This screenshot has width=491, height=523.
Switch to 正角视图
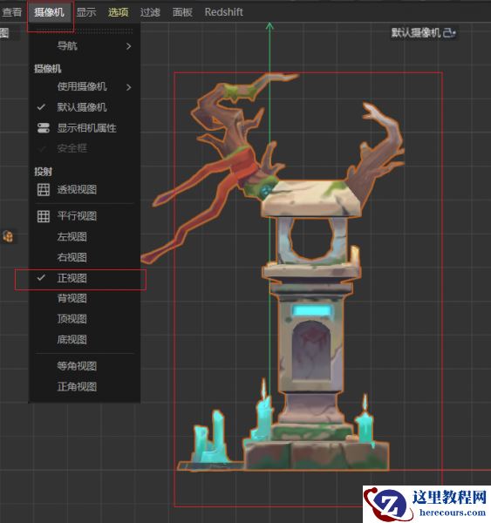click(85, 386)
